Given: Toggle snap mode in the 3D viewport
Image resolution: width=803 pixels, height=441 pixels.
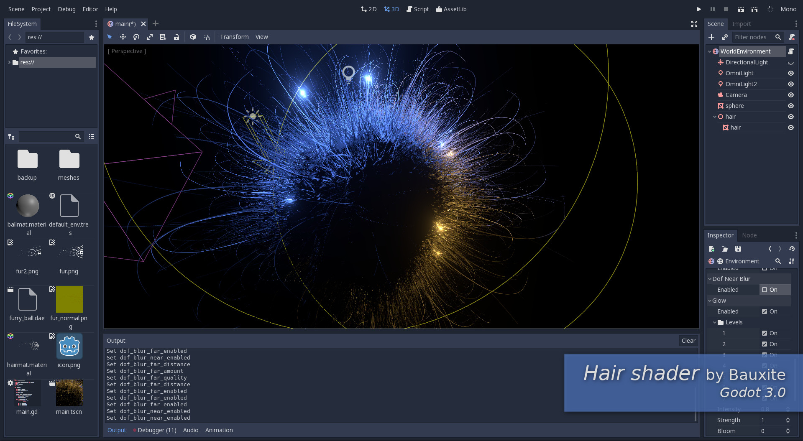Looking at the screenshot, I should coord(207,37).
